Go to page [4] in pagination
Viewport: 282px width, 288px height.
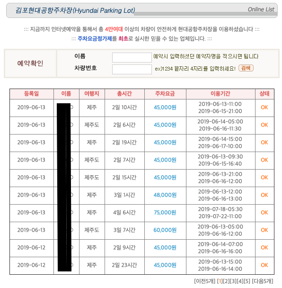tap(240, 281)
